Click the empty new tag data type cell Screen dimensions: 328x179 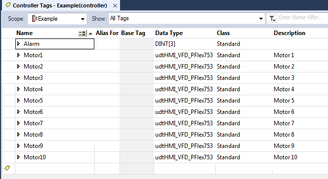[x=185, y=169]
